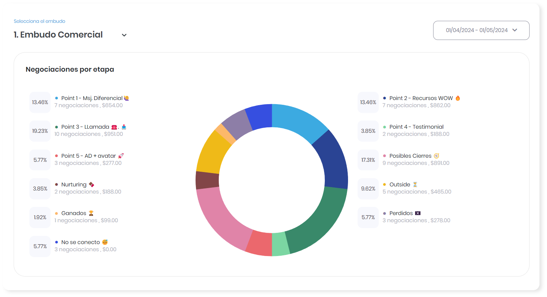This screenshot has width=547, height=297.
Task: Click the 5.77% badge beside Point 5
Action: [x=40, y=160]
